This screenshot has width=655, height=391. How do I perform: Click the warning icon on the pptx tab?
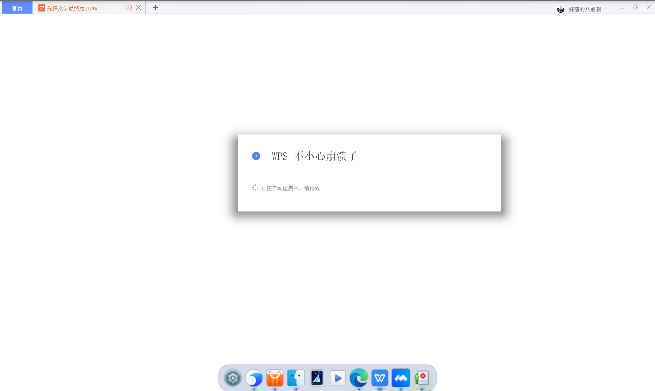[128, 8]
